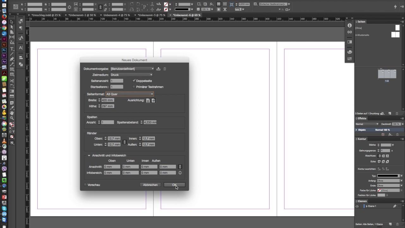Click the Kontur Typ black stroke swatch

[x=388, y=176]
